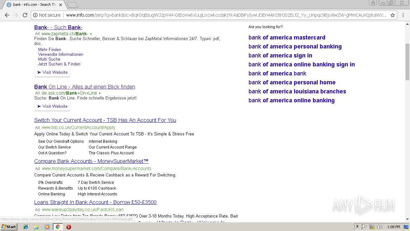This screenshot has width=410, height=231.
Task: Open the Windows Start menu
Action: pyautogui.click(x=9, y=227)
